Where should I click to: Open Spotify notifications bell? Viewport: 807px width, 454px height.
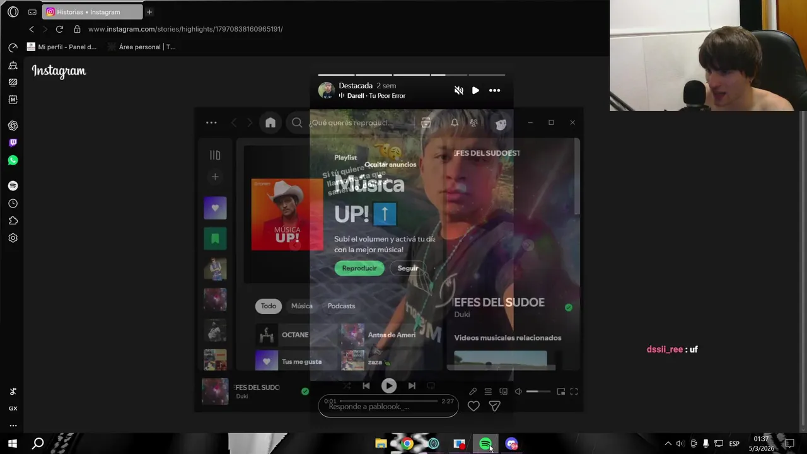pos(454,122)
